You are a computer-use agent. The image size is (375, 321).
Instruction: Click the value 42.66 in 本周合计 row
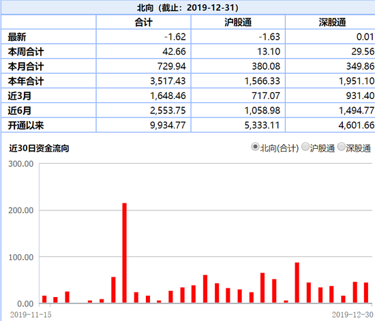point(174,51)
